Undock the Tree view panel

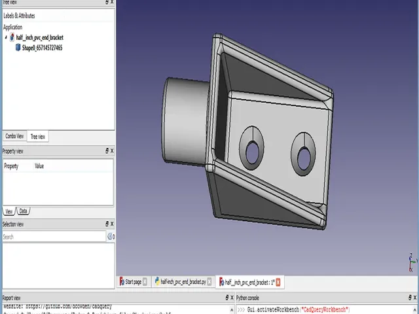tap(107, 2)
